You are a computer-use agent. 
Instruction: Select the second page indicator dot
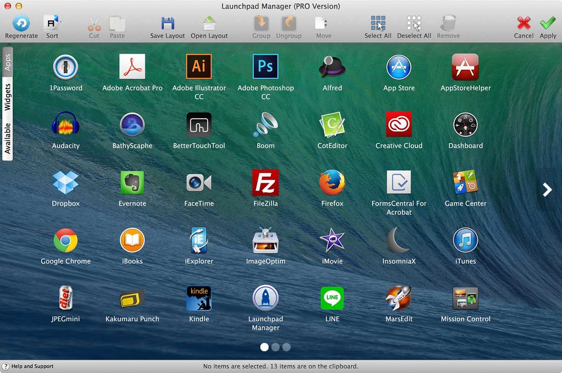coord(275,347)
